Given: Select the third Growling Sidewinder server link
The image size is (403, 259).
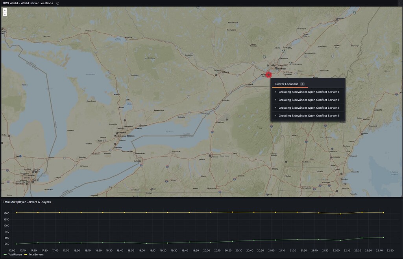Looking at the screenshot, I should [x=309, y=108].
